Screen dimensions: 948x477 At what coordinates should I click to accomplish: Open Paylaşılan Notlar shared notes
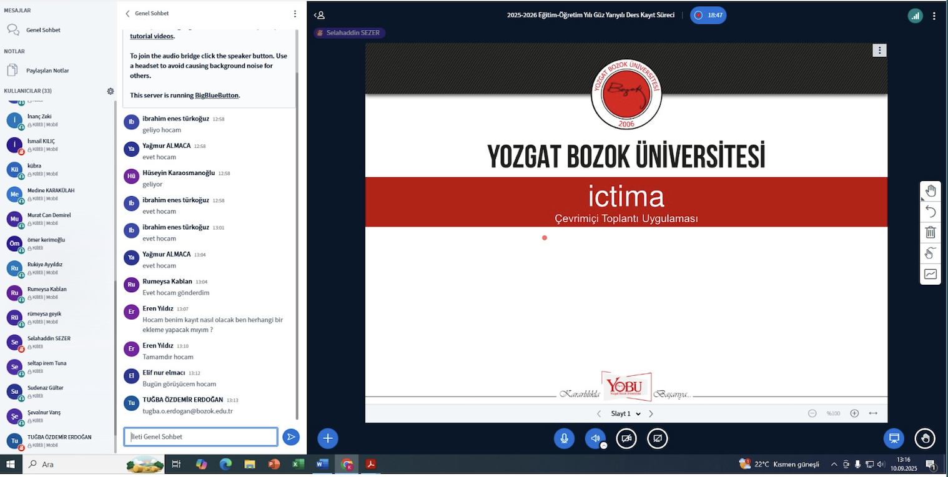[x=47, y=71]
